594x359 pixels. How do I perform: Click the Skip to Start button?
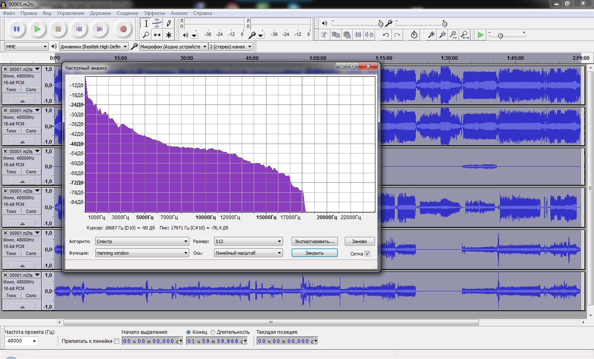[x=79, y=29]
